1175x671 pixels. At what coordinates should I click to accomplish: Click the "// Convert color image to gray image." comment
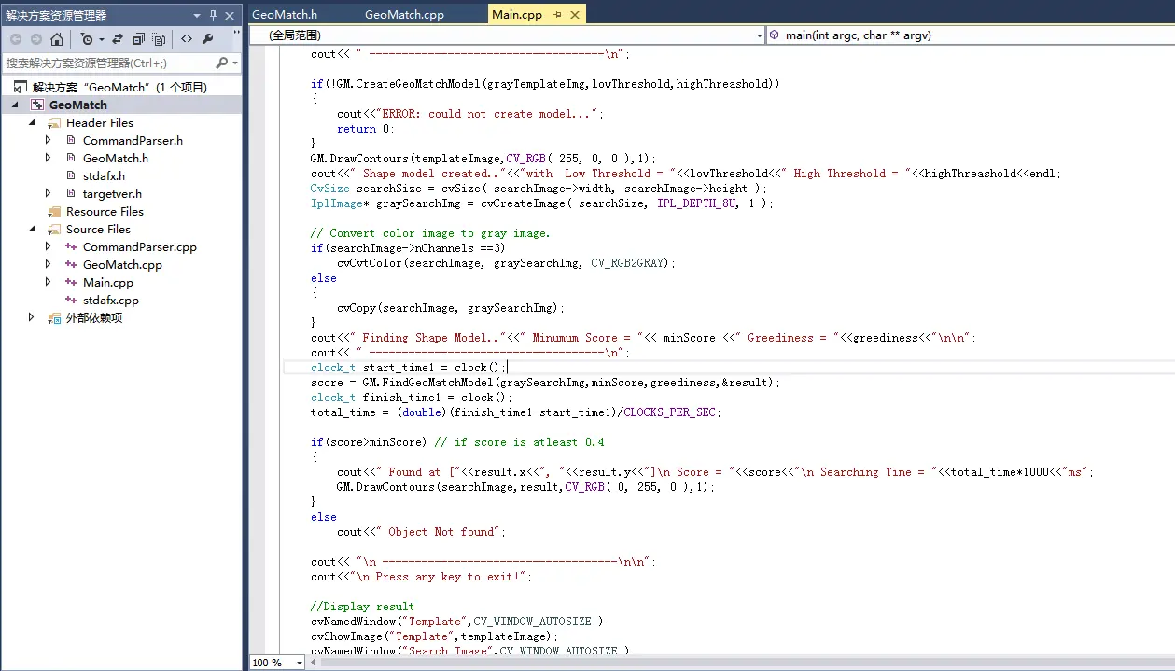coord(430,233)
